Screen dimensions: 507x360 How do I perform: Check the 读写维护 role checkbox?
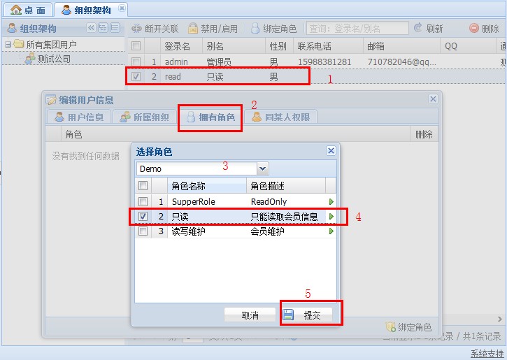coord(143,231)
